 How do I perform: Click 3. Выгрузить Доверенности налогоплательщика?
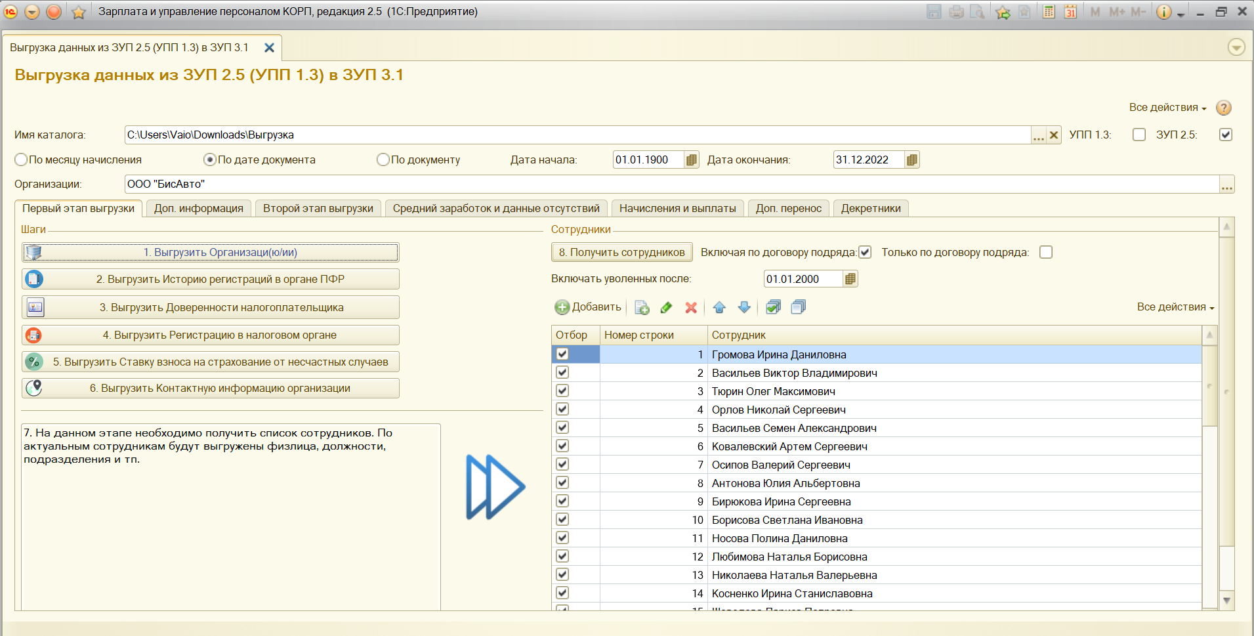coord(211,307)
